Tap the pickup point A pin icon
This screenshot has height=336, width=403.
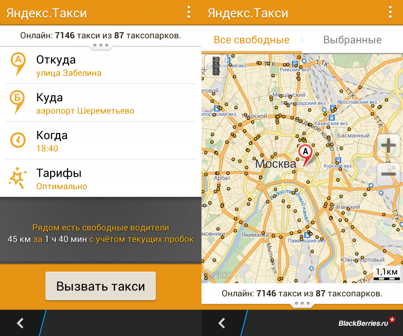tap(18, 64)
